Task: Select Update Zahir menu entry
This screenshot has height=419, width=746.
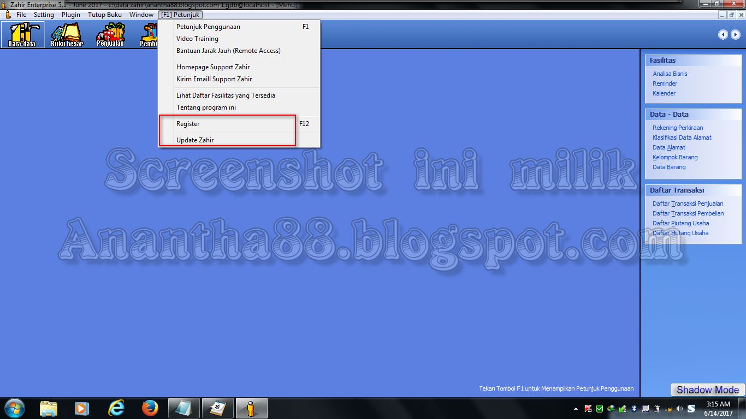Action: (x=239, y=140)
